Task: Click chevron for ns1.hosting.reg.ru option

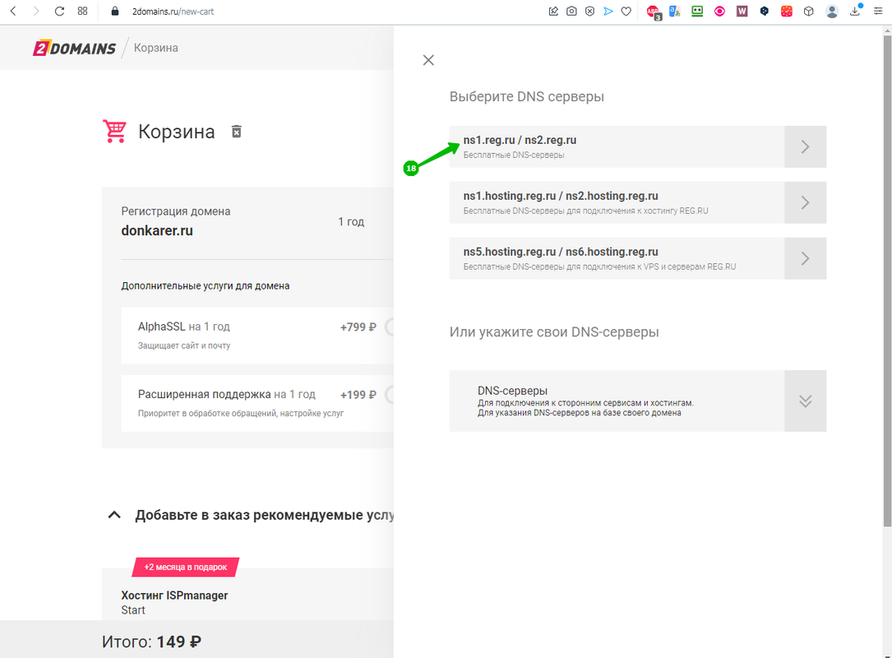Action: pos(805,202)
